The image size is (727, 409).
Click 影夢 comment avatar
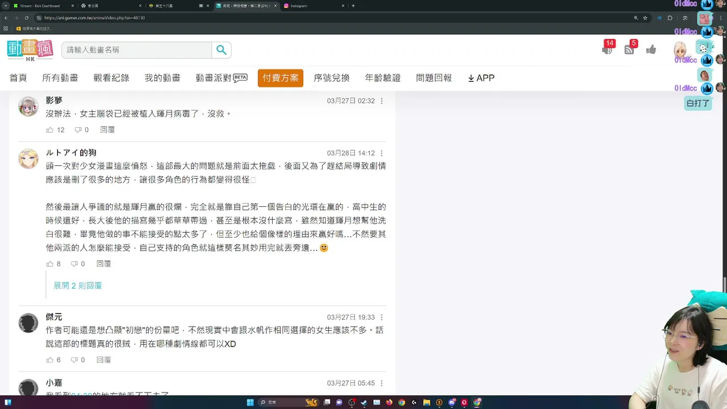pyautogui.click(x=28, y=106)
